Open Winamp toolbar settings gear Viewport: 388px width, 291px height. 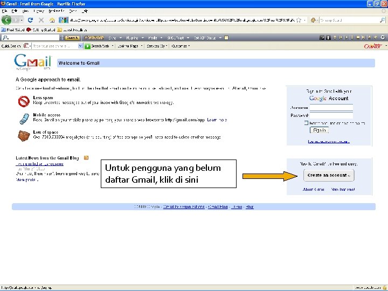pyautogui.click(x=383, y=38)
